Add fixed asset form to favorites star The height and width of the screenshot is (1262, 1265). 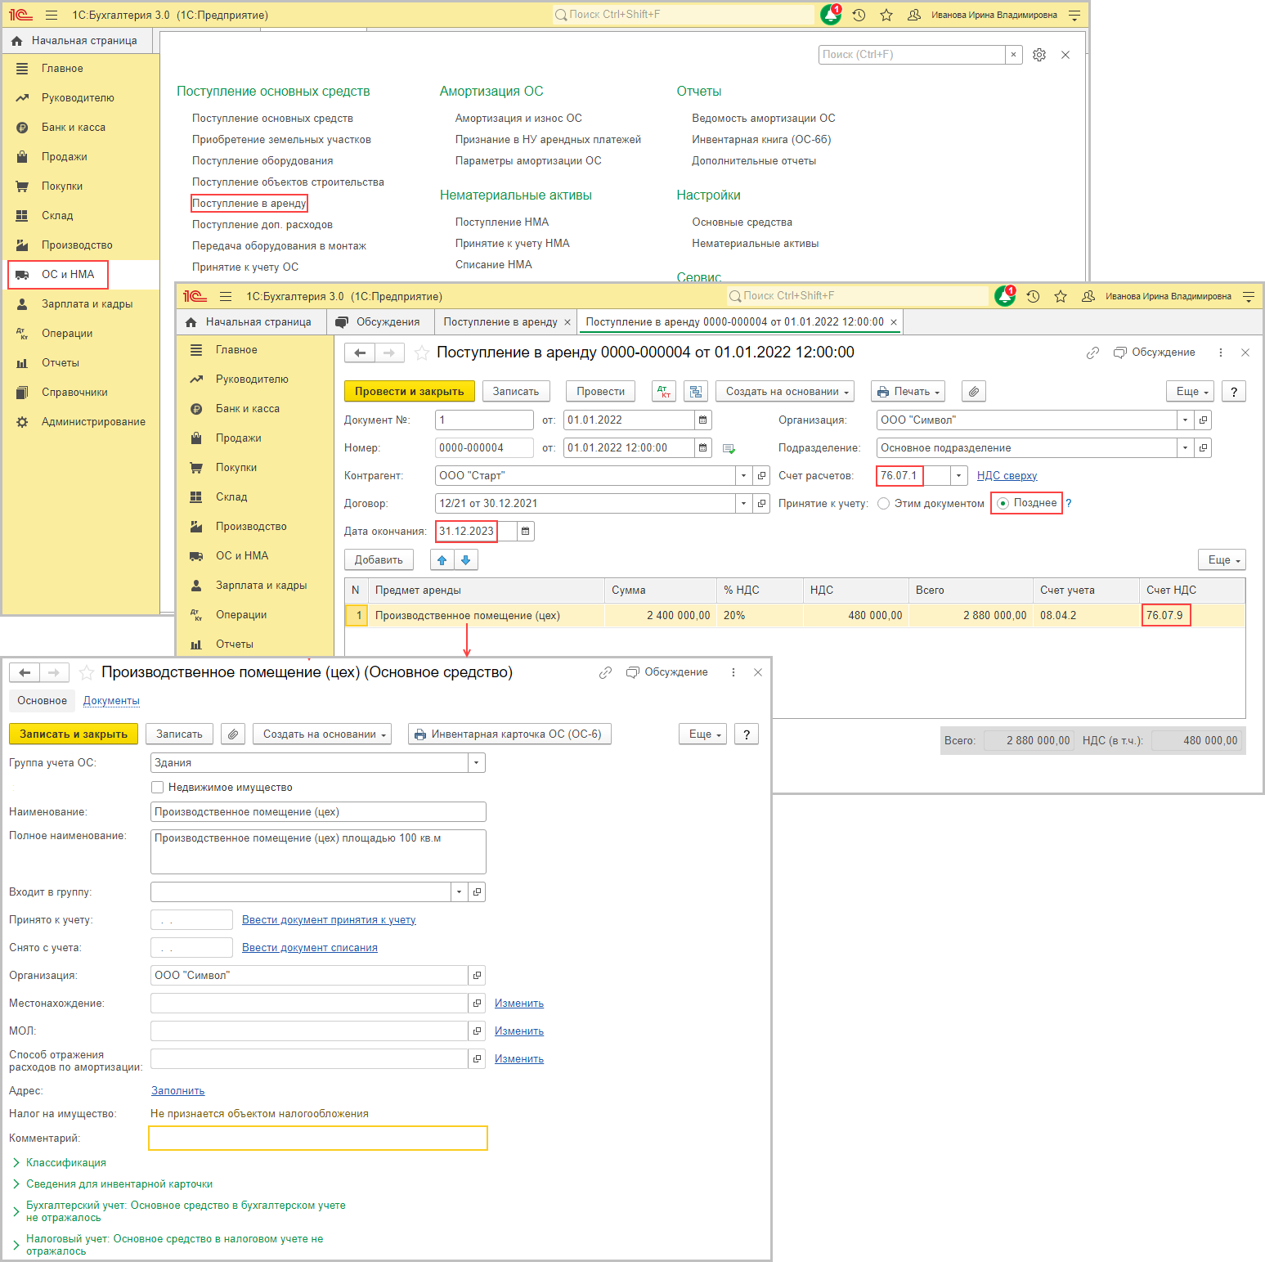click(86, 672)
